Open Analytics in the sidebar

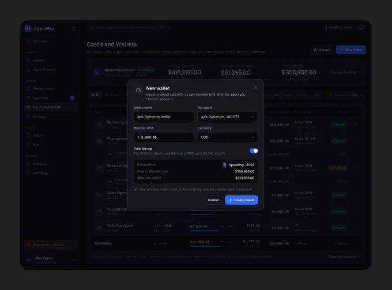point(50,164)
